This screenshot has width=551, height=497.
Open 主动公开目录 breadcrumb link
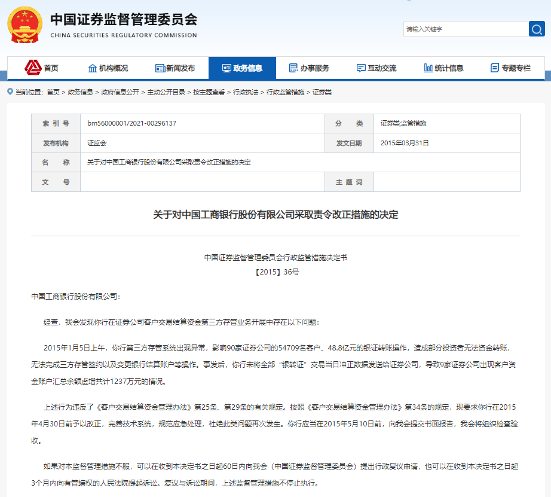click(x=166, y=92)
